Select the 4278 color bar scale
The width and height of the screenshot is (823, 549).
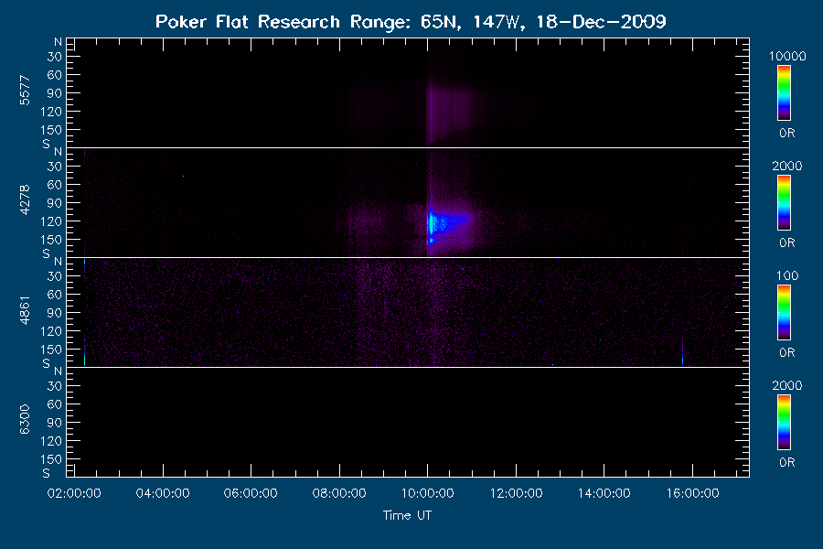(x=784, y=203)
